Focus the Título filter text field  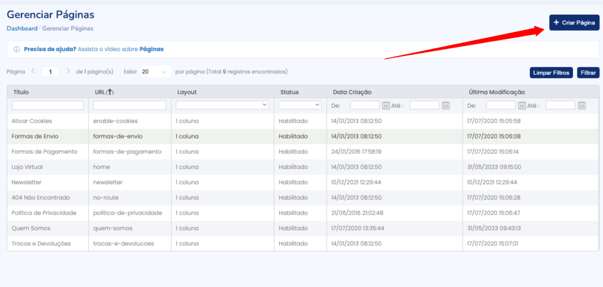click(47, 105)
